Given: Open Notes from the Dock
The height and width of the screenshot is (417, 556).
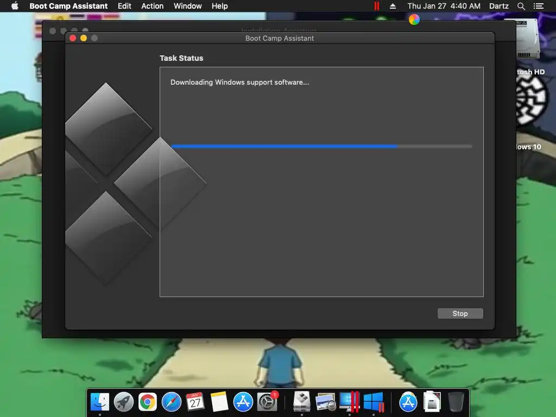Looking at the screenshot, I should pos(219,402).
